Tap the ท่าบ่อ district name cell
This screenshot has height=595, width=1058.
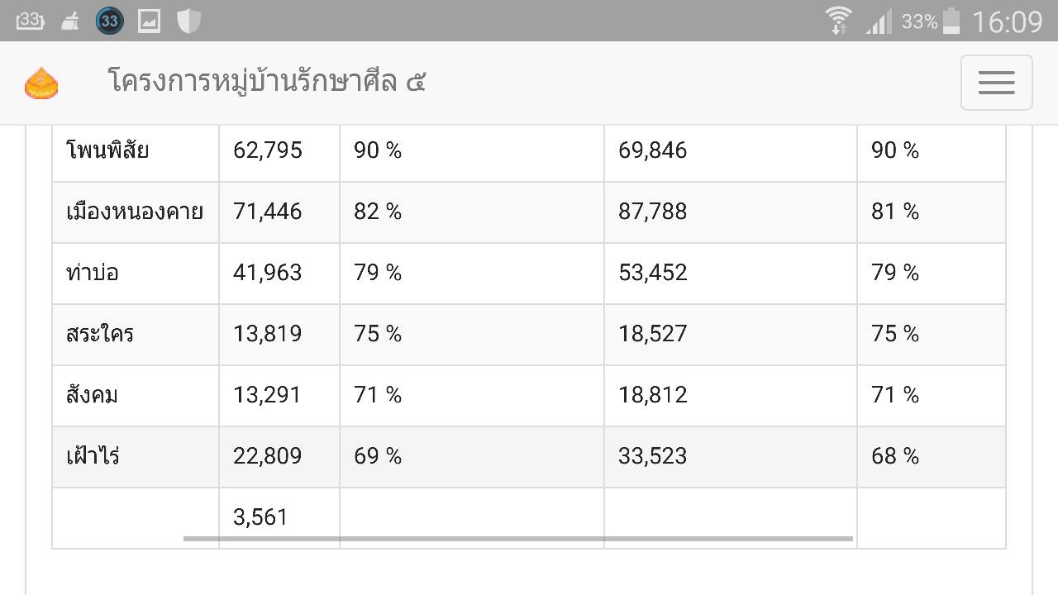[x=136, y=274]
